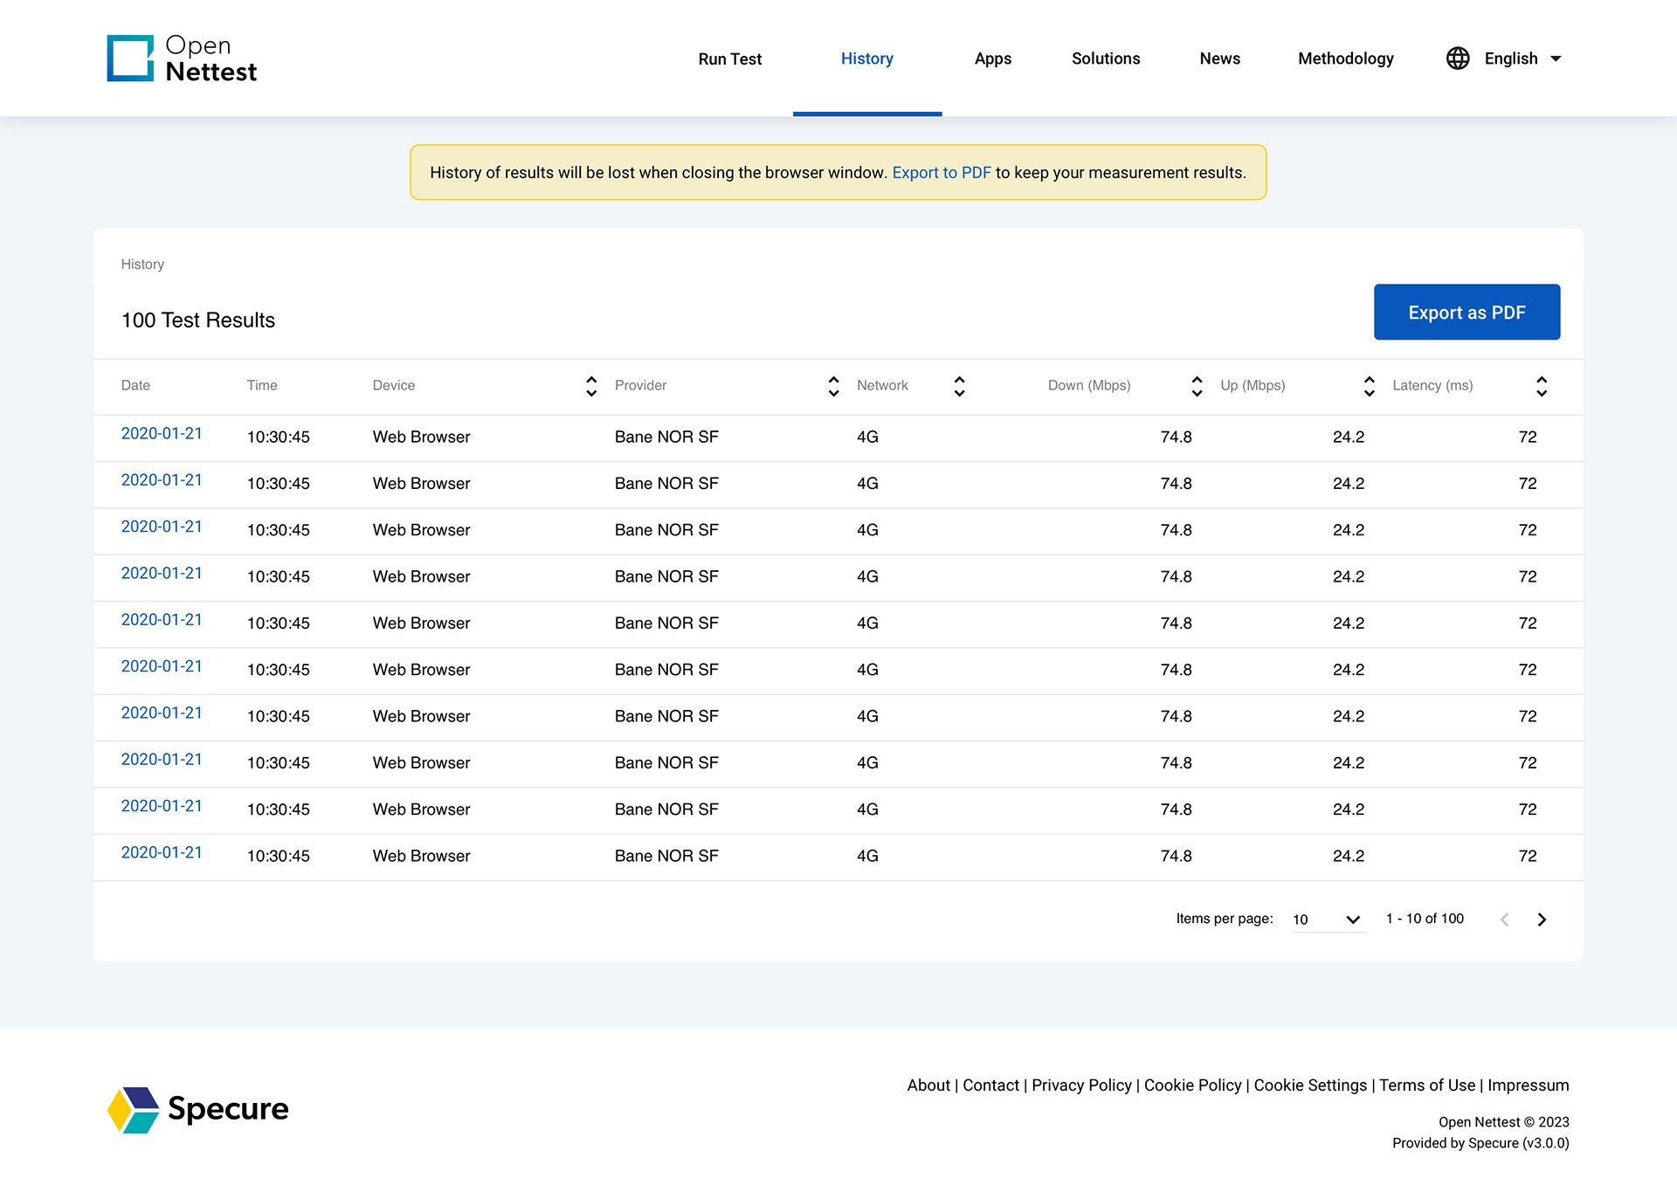
Task: Open the English language dropdown
Action: (x=1522, y=59)
